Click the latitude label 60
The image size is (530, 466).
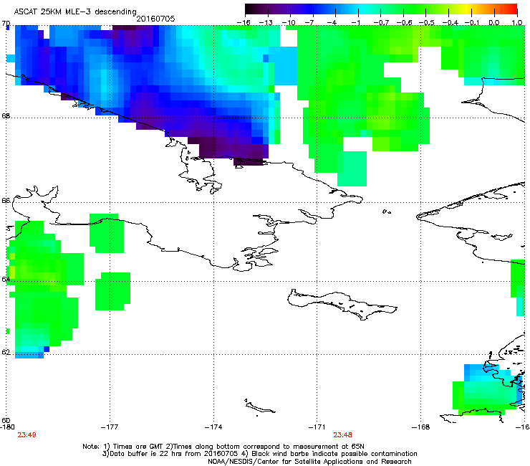(x=6, y=420)
